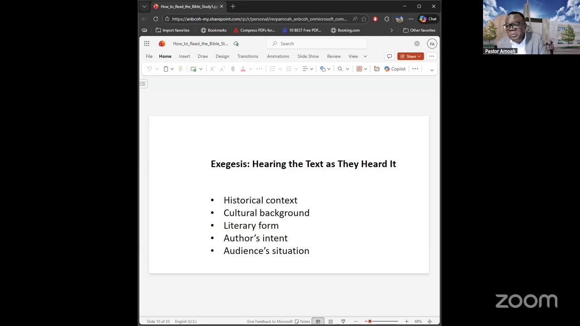Click Give Feedback to Microsoft link
This screenshot has width=580, height=326.
(x=270, y=321)
